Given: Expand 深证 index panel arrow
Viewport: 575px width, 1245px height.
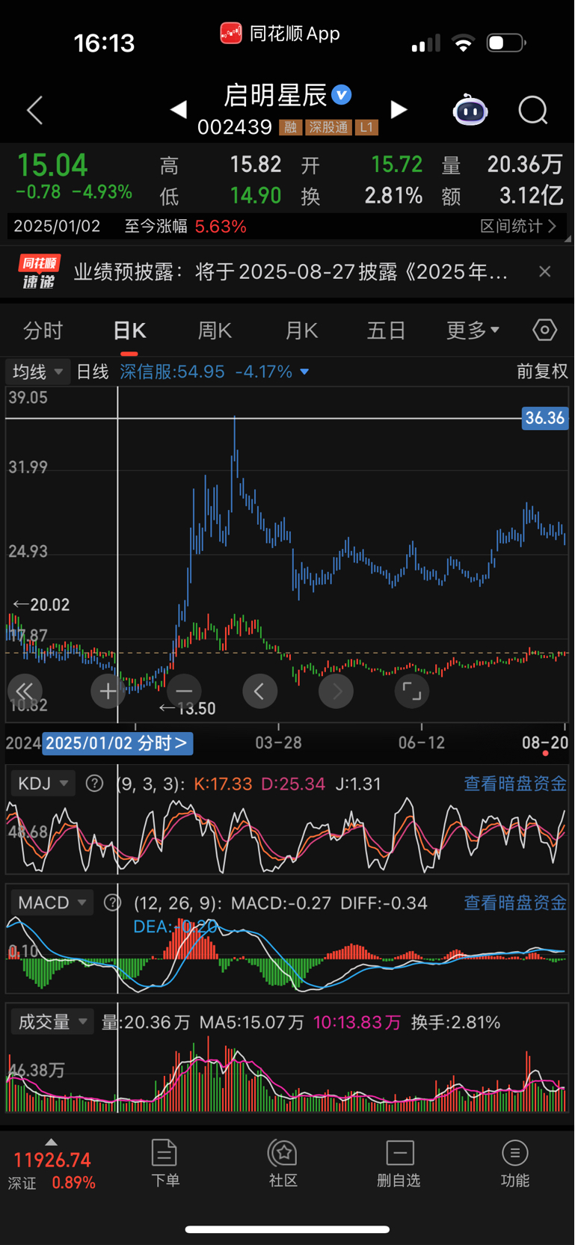Looking at the screenshot, I should (x=51, y=1142).
